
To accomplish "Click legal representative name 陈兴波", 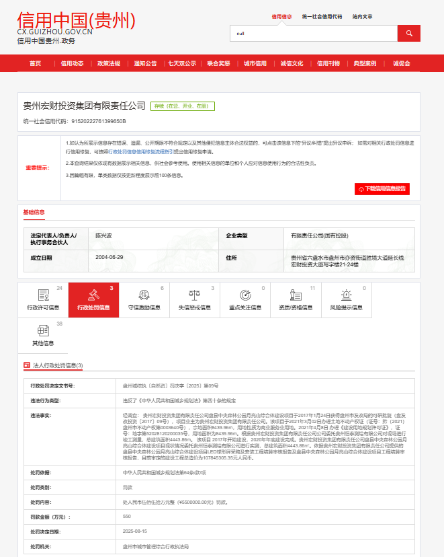I will click(103, 235).
